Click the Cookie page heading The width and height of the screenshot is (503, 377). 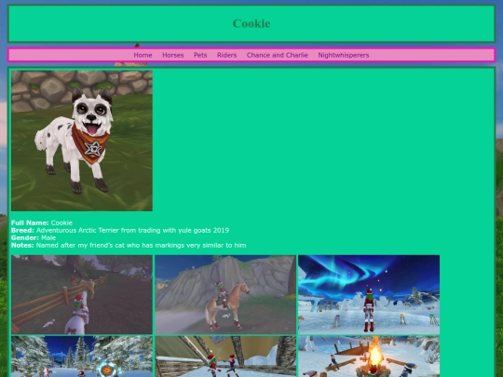[x=251, y=23]
